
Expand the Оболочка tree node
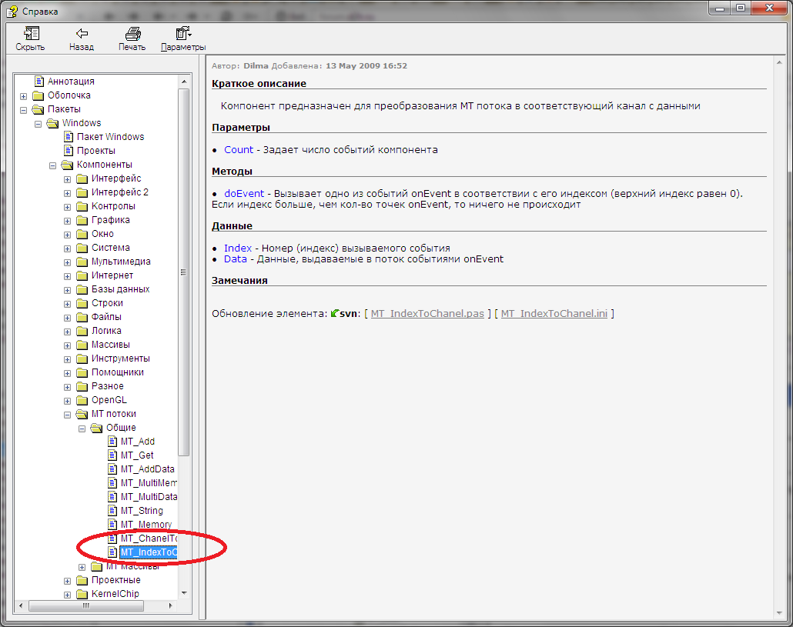24,95
